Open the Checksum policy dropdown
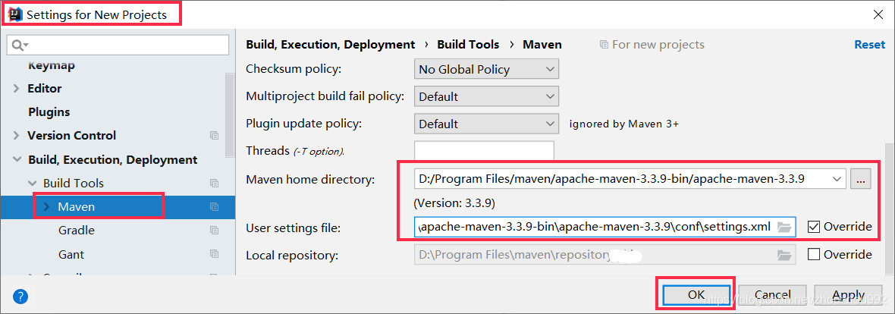Image resolution: width=895 pixels, height=314 pixels. 486,70
